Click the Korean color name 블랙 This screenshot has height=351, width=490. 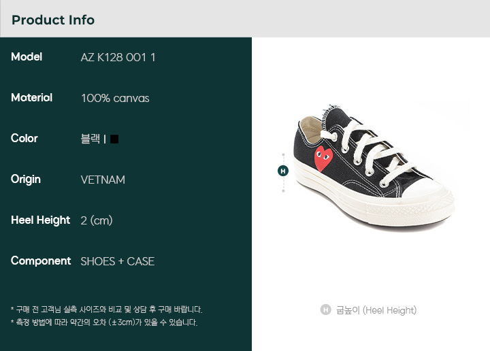click(91, 139)
